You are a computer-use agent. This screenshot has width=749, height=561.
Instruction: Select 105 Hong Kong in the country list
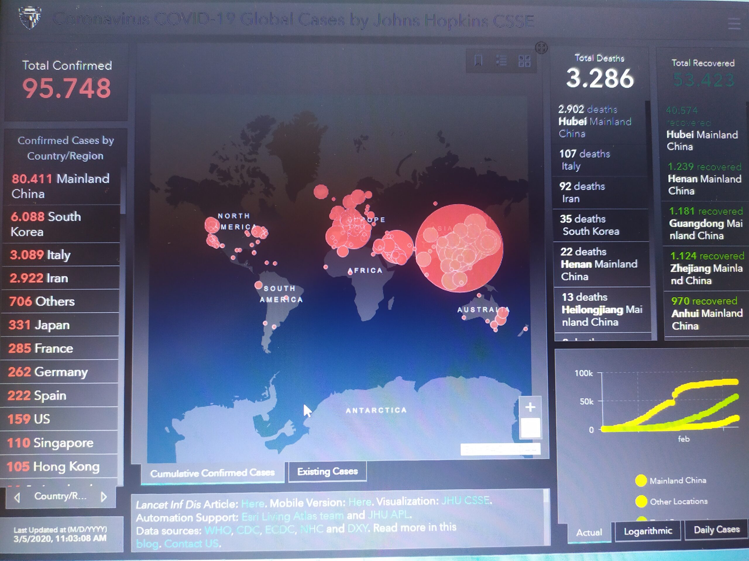pyautogui.click(x=59, y=467)
